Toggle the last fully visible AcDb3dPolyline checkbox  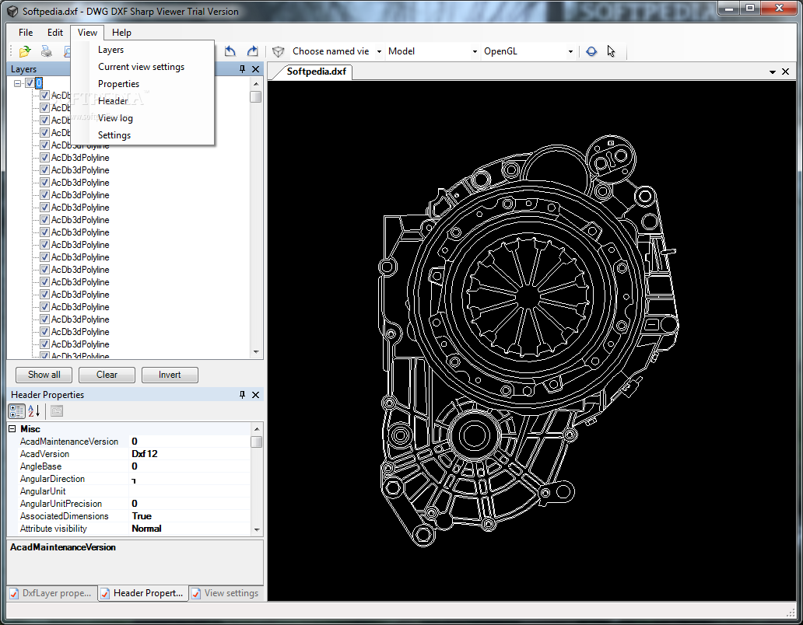(44, 344)
